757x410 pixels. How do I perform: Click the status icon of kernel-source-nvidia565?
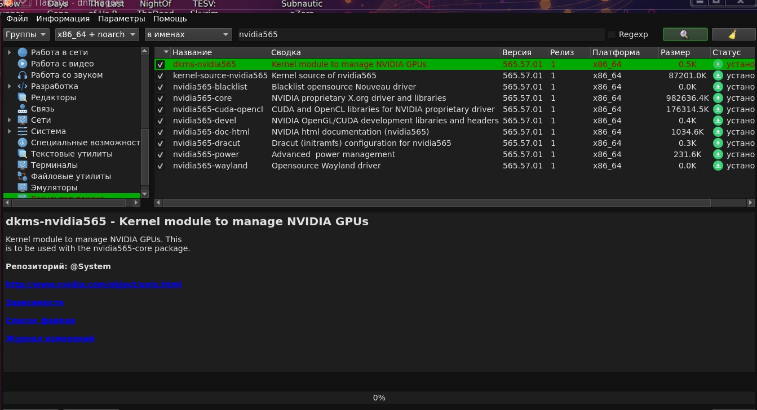[718, 75]
